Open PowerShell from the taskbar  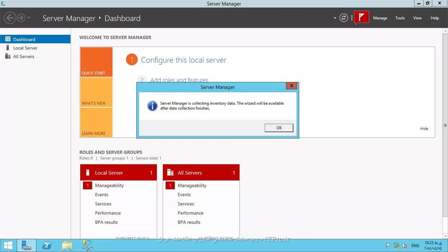[47, 245]
